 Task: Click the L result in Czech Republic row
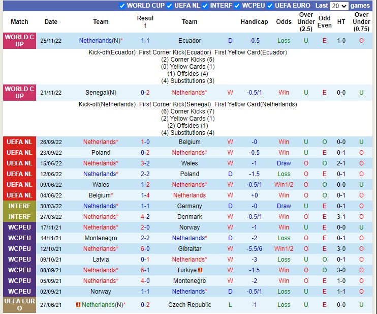coord(230,305)
